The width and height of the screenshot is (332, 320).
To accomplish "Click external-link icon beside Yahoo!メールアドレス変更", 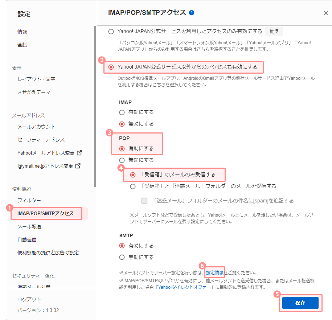I will (x=79, y=153).
